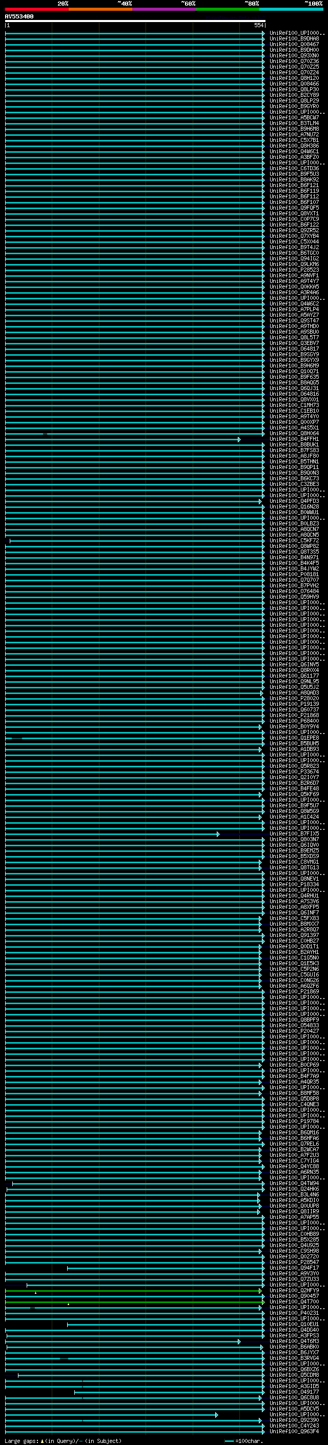Click the cyan =100char scale marker
Image resolution: width=328 pixels, height=1445 pixels.
click(229, 1440)
